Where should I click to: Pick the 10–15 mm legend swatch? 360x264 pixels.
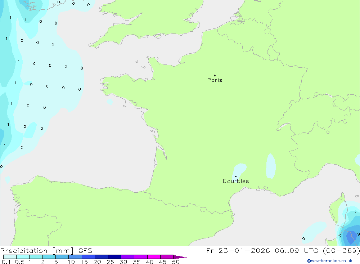coord(75,257)
